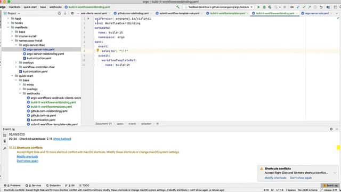
Task: Expand the cluster-install folder
Action: tap(12, 36)
